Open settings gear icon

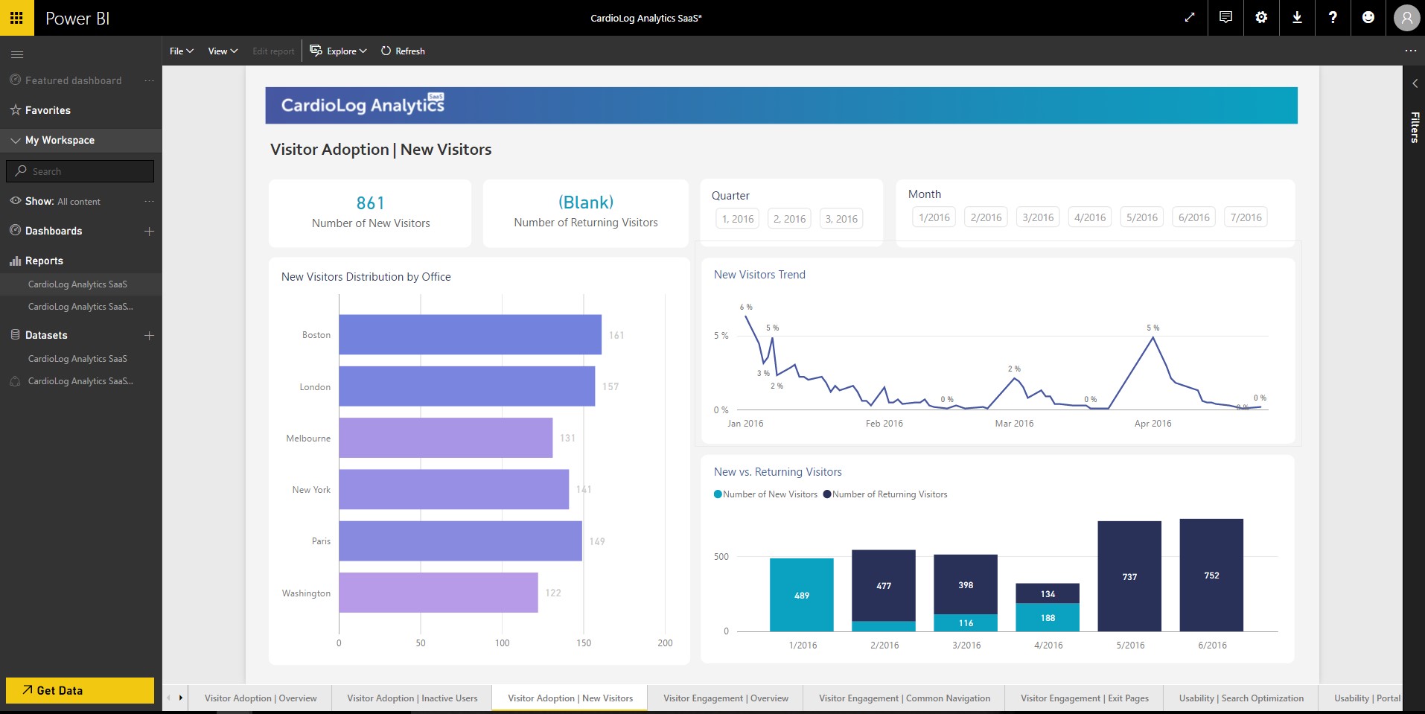[x=1261, y=17]
